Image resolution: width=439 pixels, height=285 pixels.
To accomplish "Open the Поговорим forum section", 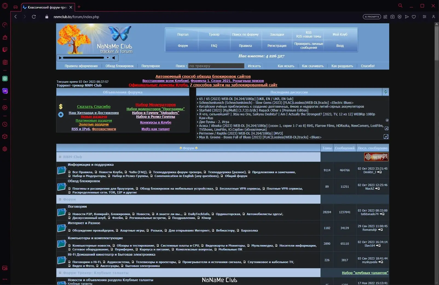I will (x=77, y=207).
